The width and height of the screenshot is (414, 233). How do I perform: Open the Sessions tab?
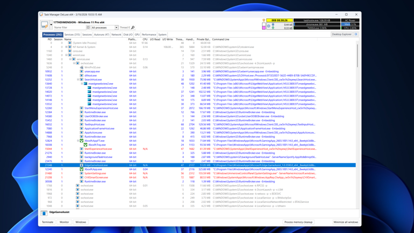click(87, 35)
